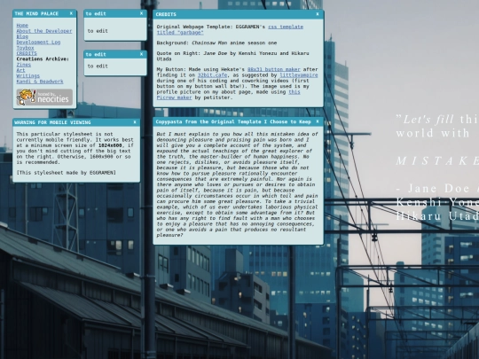Screen dimensions: 479x359
Task: Click bold 1024x600 screen size text
Action: point(110,145)
